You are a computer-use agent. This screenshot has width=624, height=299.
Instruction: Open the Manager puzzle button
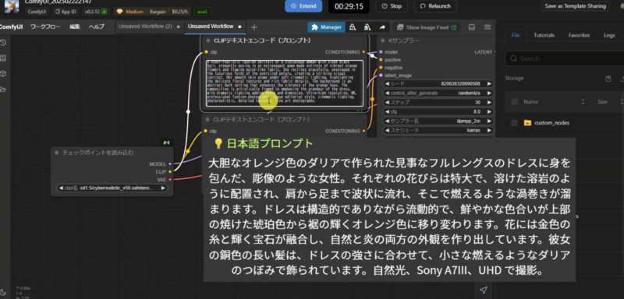point(326,27)
